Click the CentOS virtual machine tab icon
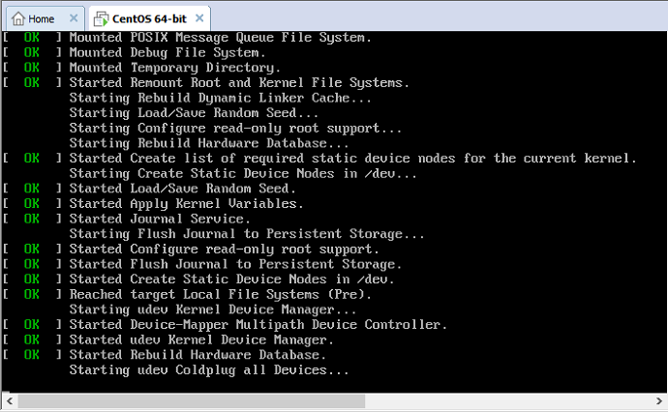The height and width of the screenshot is (412, 668). (102, 18)
